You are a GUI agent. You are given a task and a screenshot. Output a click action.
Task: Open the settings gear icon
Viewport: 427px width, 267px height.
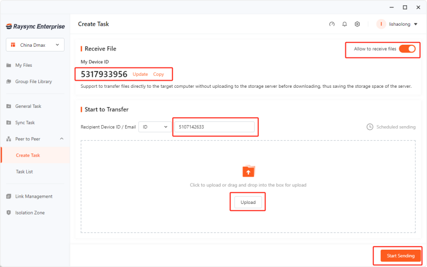coord(357,24)
